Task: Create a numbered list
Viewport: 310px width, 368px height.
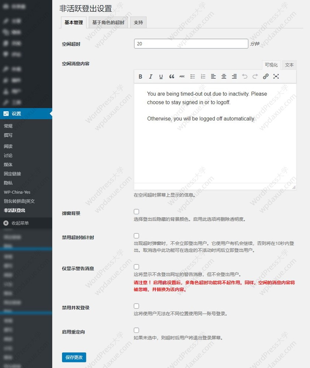Action: point(203,76)
